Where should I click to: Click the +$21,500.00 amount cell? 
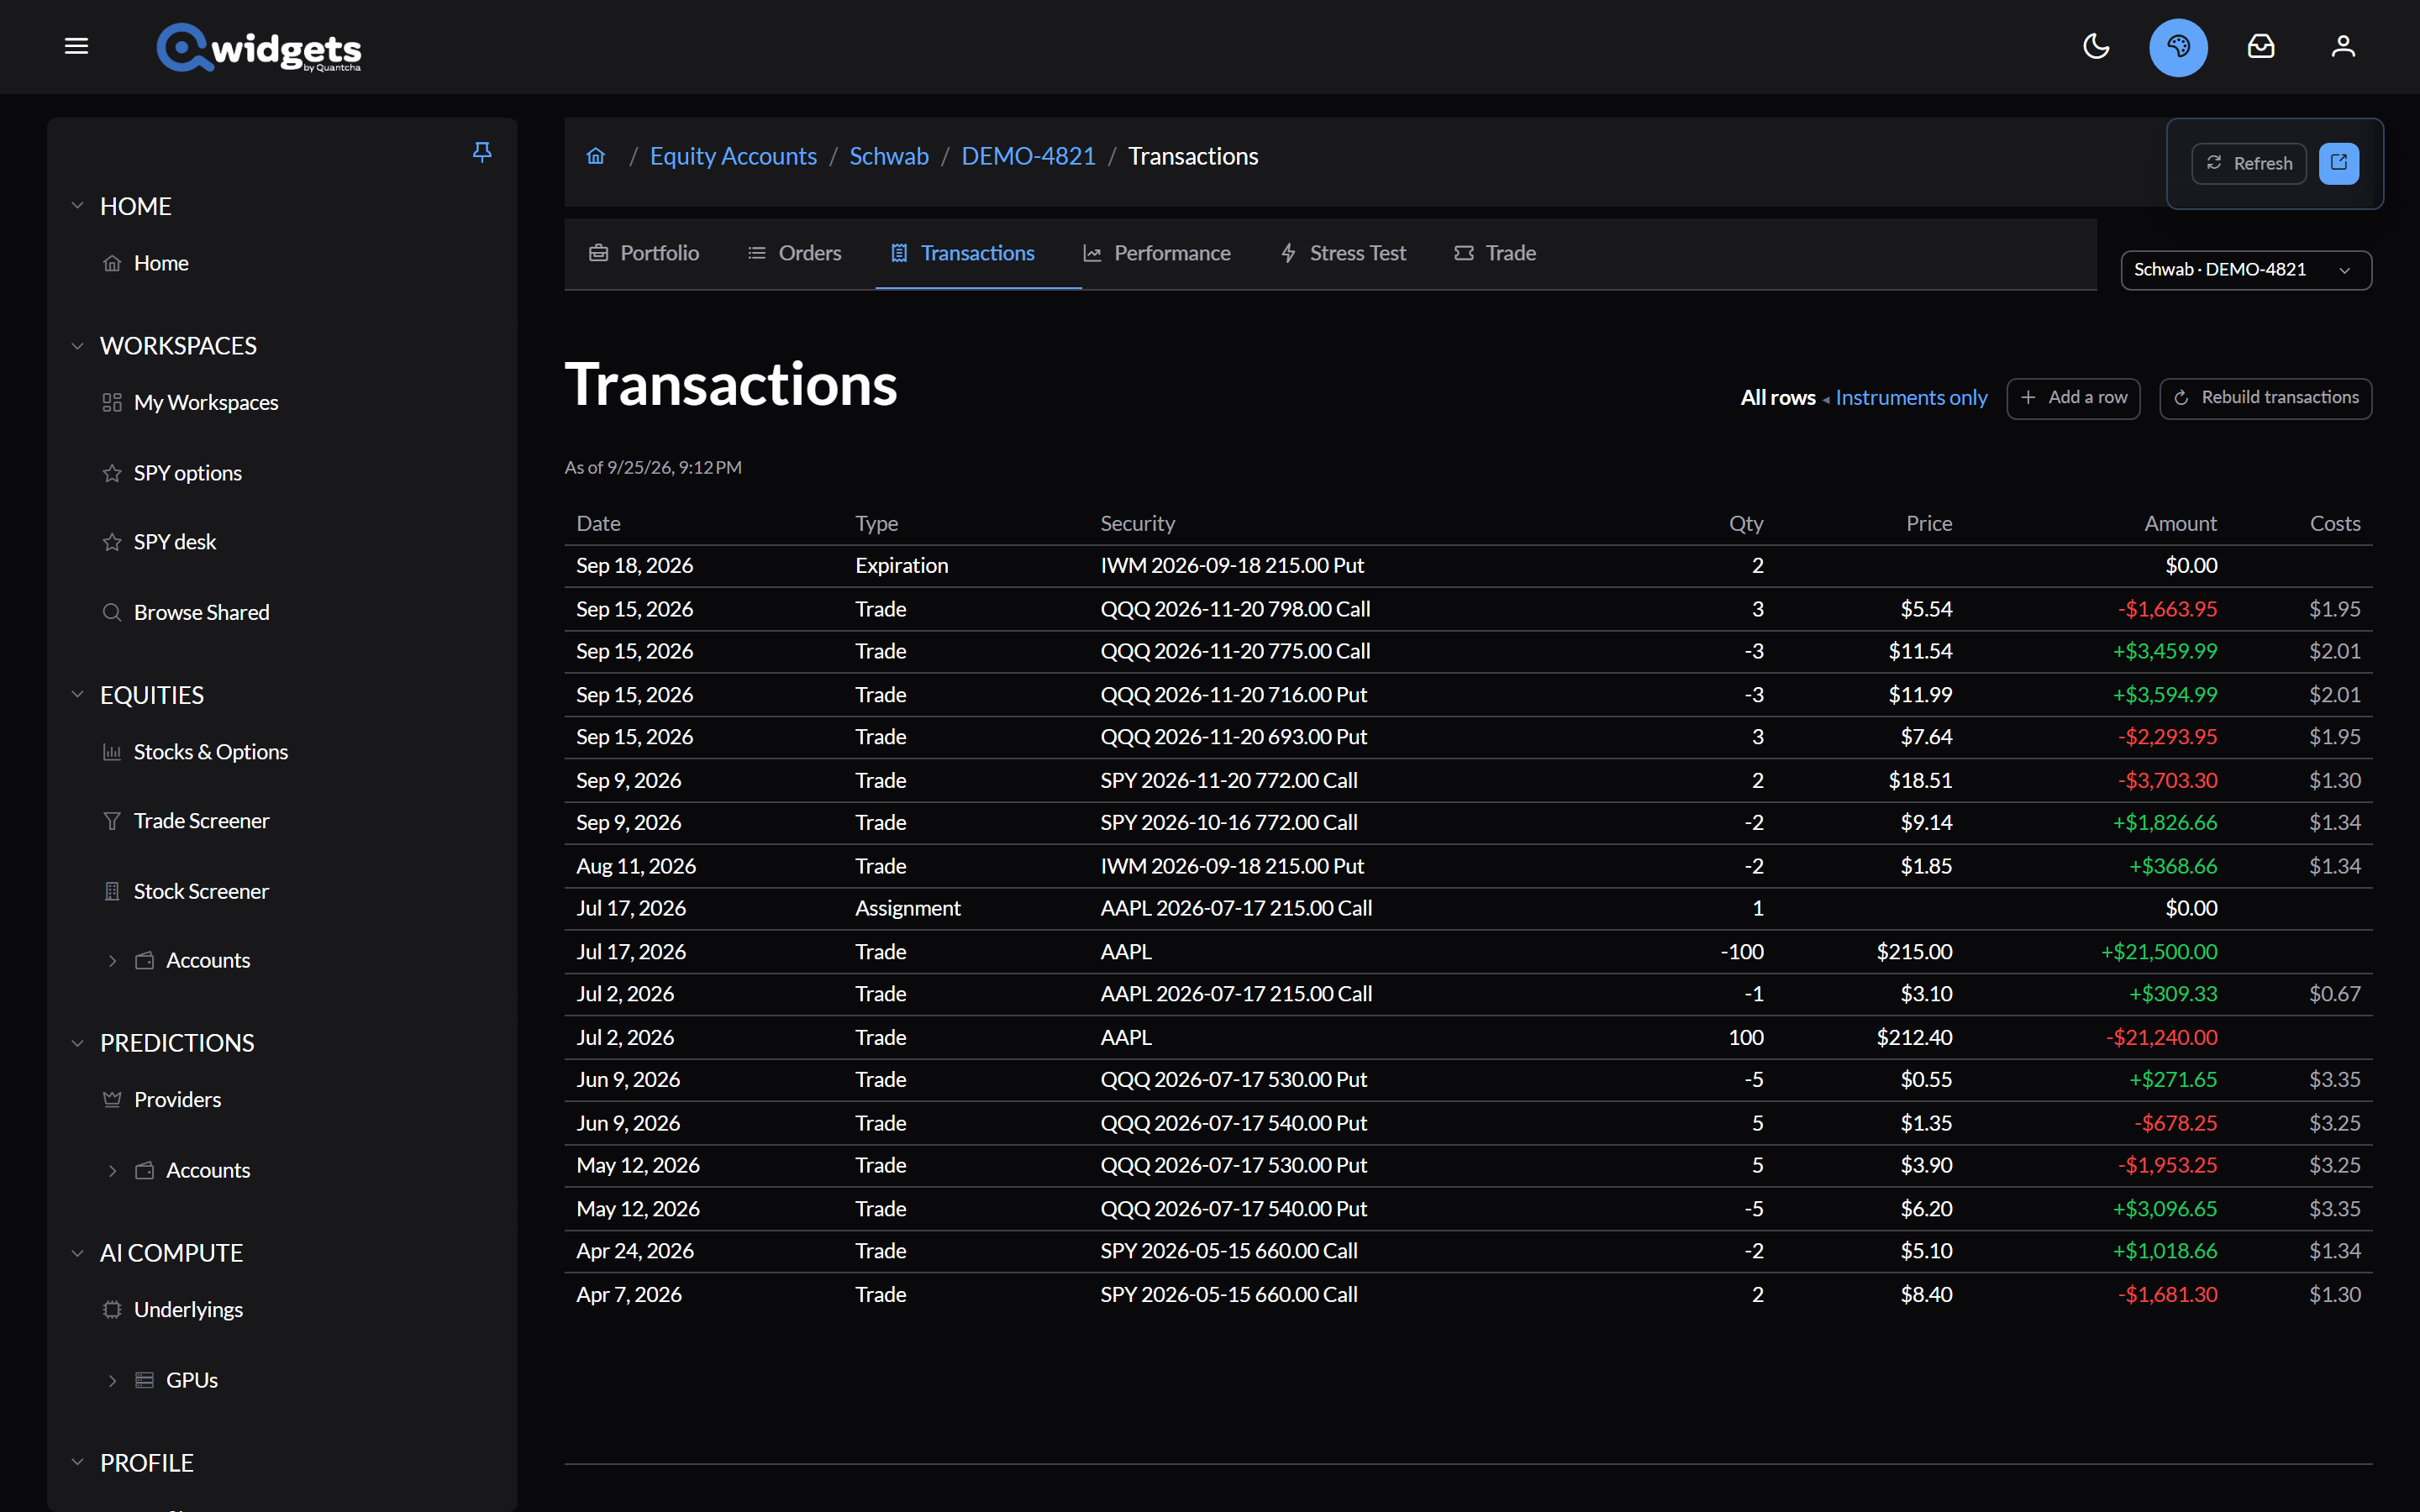pyautogui.click(x=2159, y=952)
